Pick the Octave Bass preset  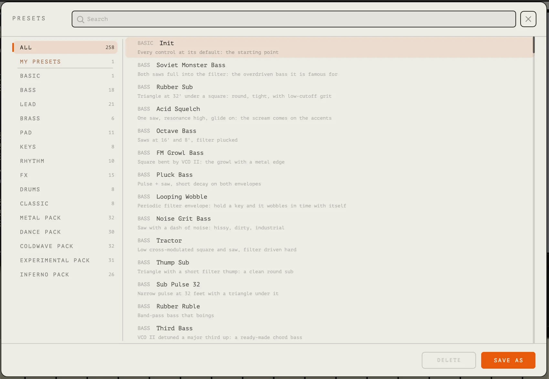click(x=329, y=135)
